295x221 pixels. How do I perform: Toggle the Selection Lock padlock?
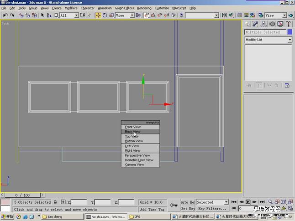55,202
